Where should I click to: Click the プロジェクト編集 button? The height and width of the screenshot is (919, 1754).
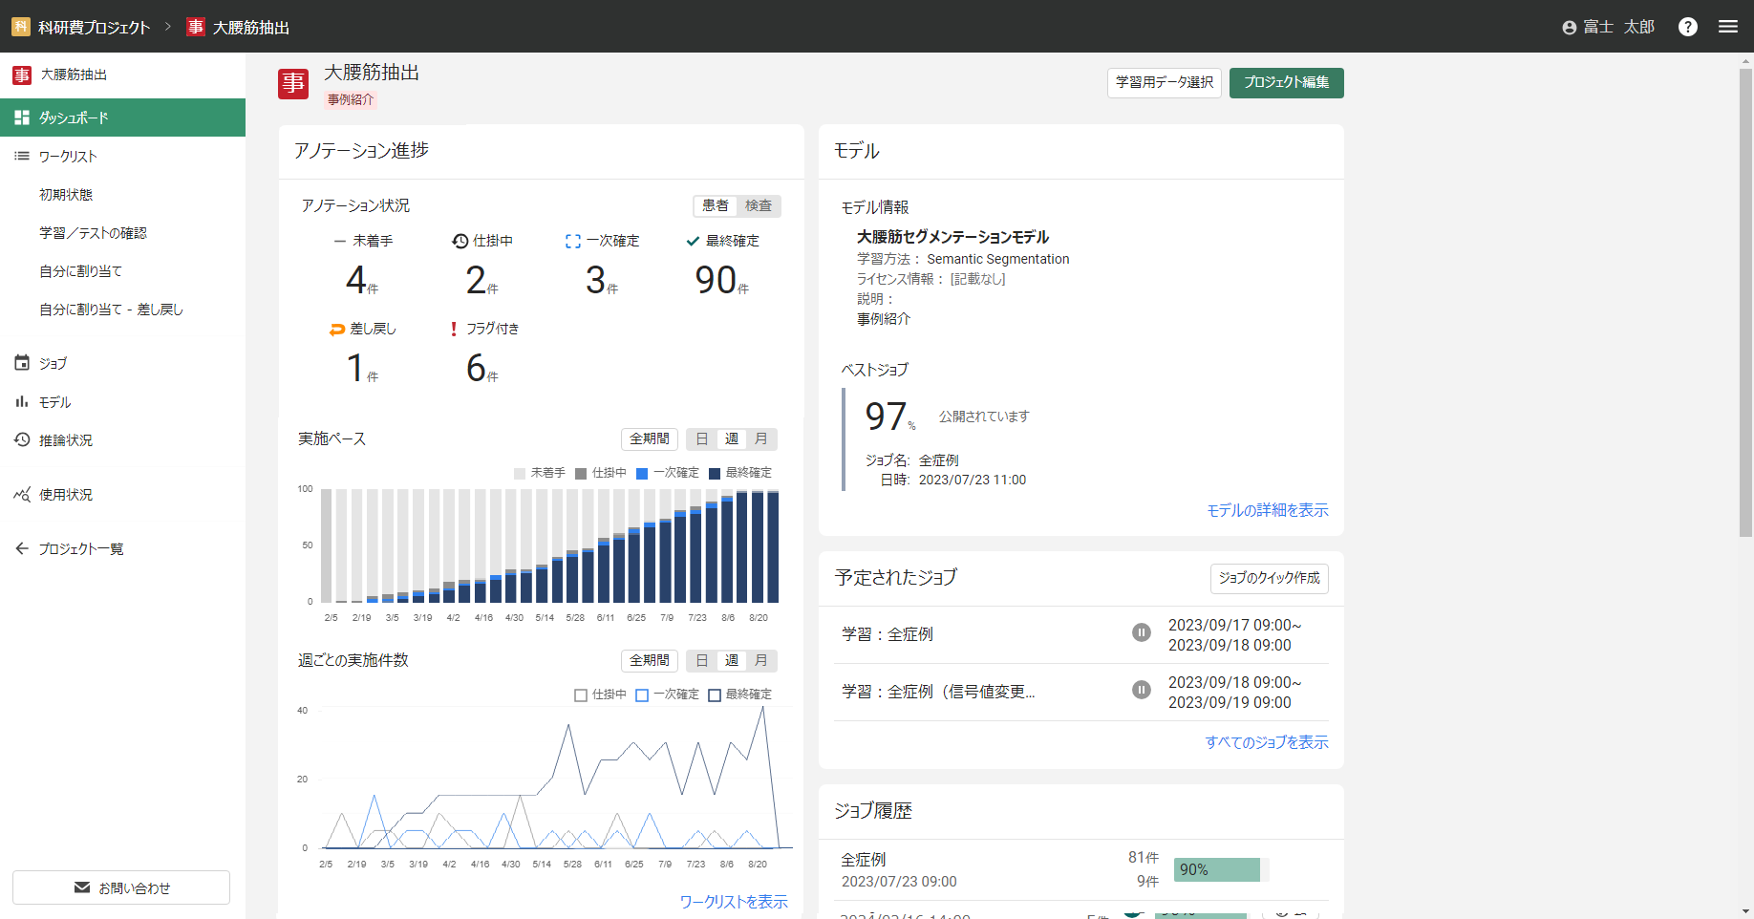tap(1286, 82)
